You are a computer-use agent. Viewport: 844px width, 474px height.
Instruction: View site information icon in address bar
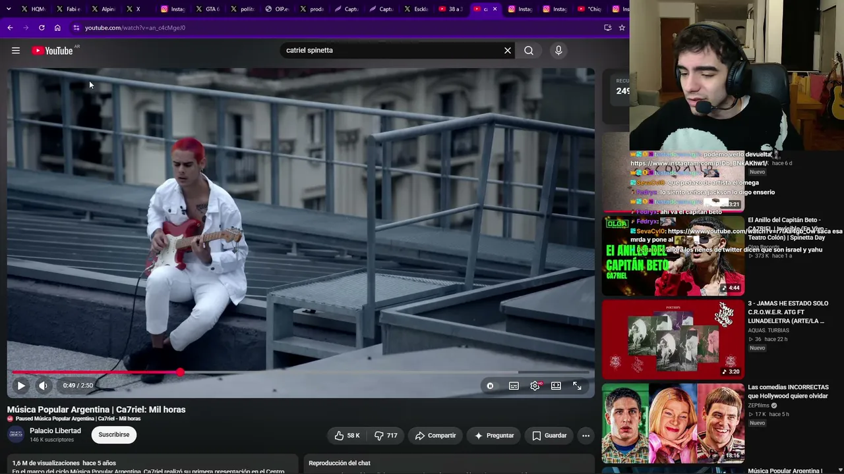76,28
